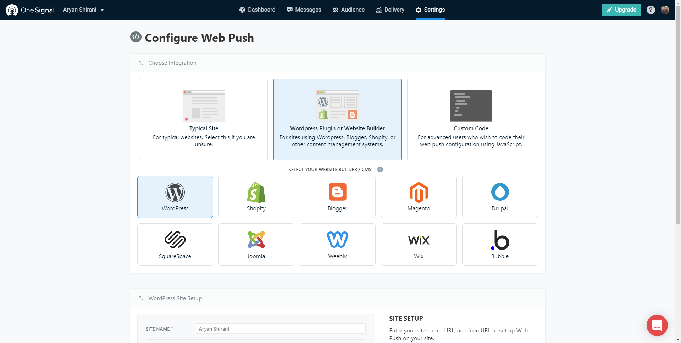The height and width of the screenshot is (343, 681).
Task: Select the Joomla CMS option
Action: 256,245
